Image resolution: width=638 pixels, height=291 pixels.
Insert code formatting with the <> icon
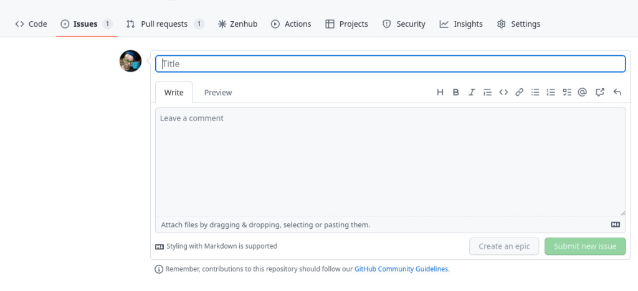(x=503, y=93)
